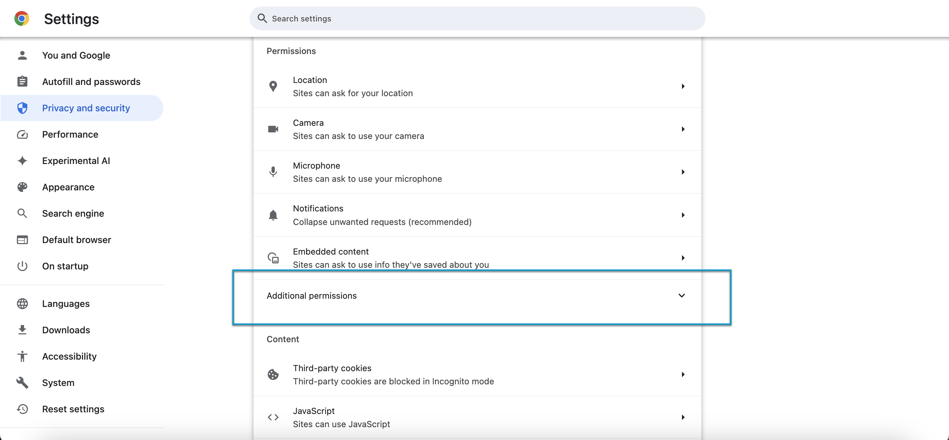
Task: Click the Chrome logo in the header
Action: [22, 18]
